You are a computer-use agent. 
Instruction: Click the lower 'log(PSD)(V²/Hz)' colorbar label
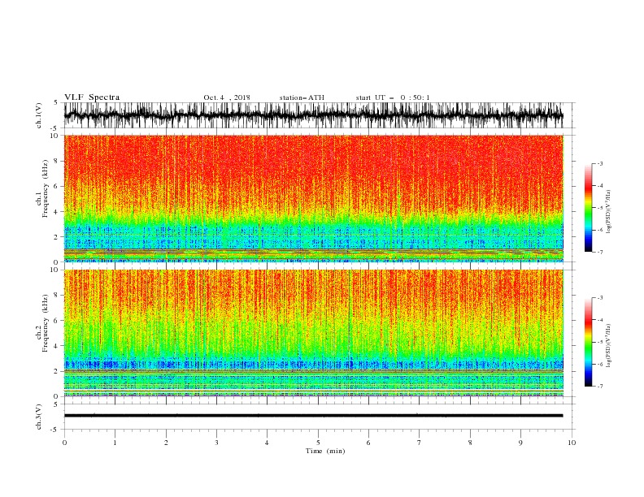[608, 346]
